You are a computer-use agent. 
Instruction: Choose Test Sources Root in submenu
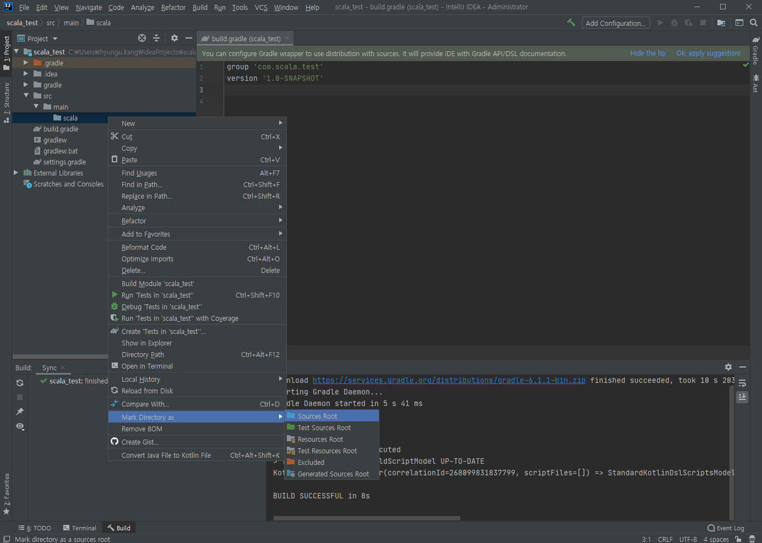324,428
